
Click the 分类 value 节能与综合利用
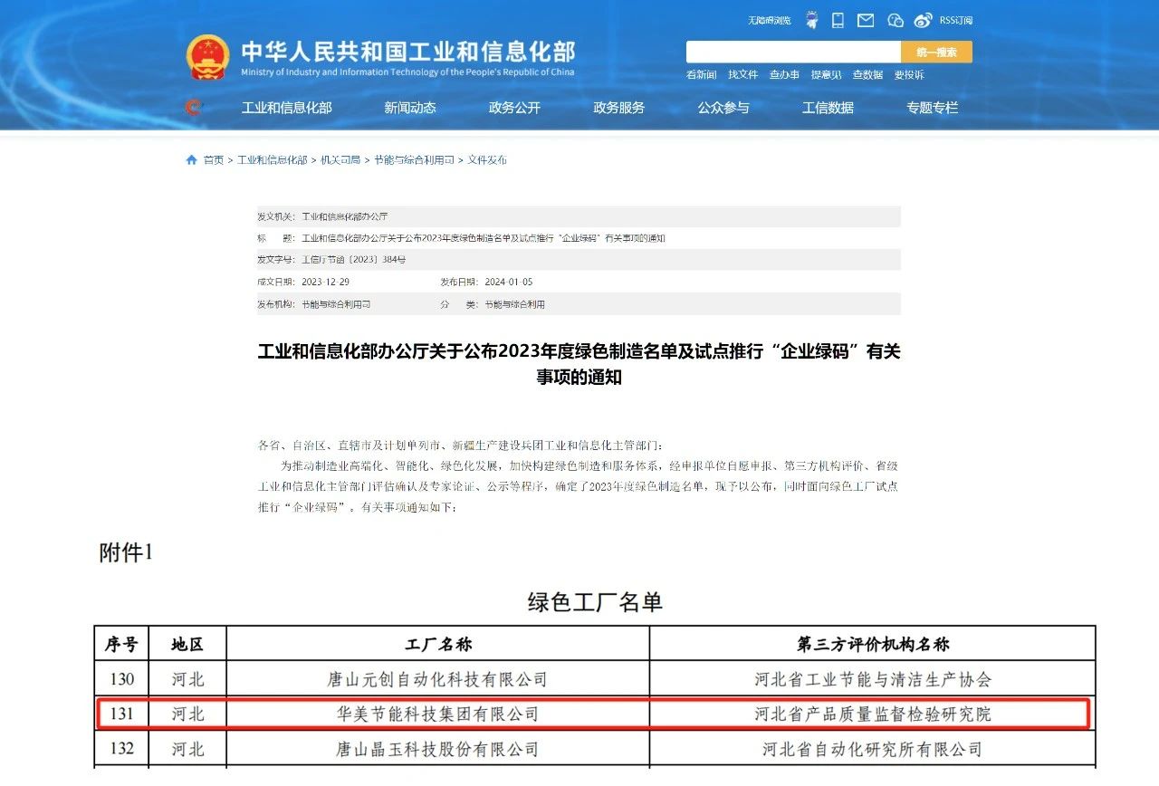point(514,304)
